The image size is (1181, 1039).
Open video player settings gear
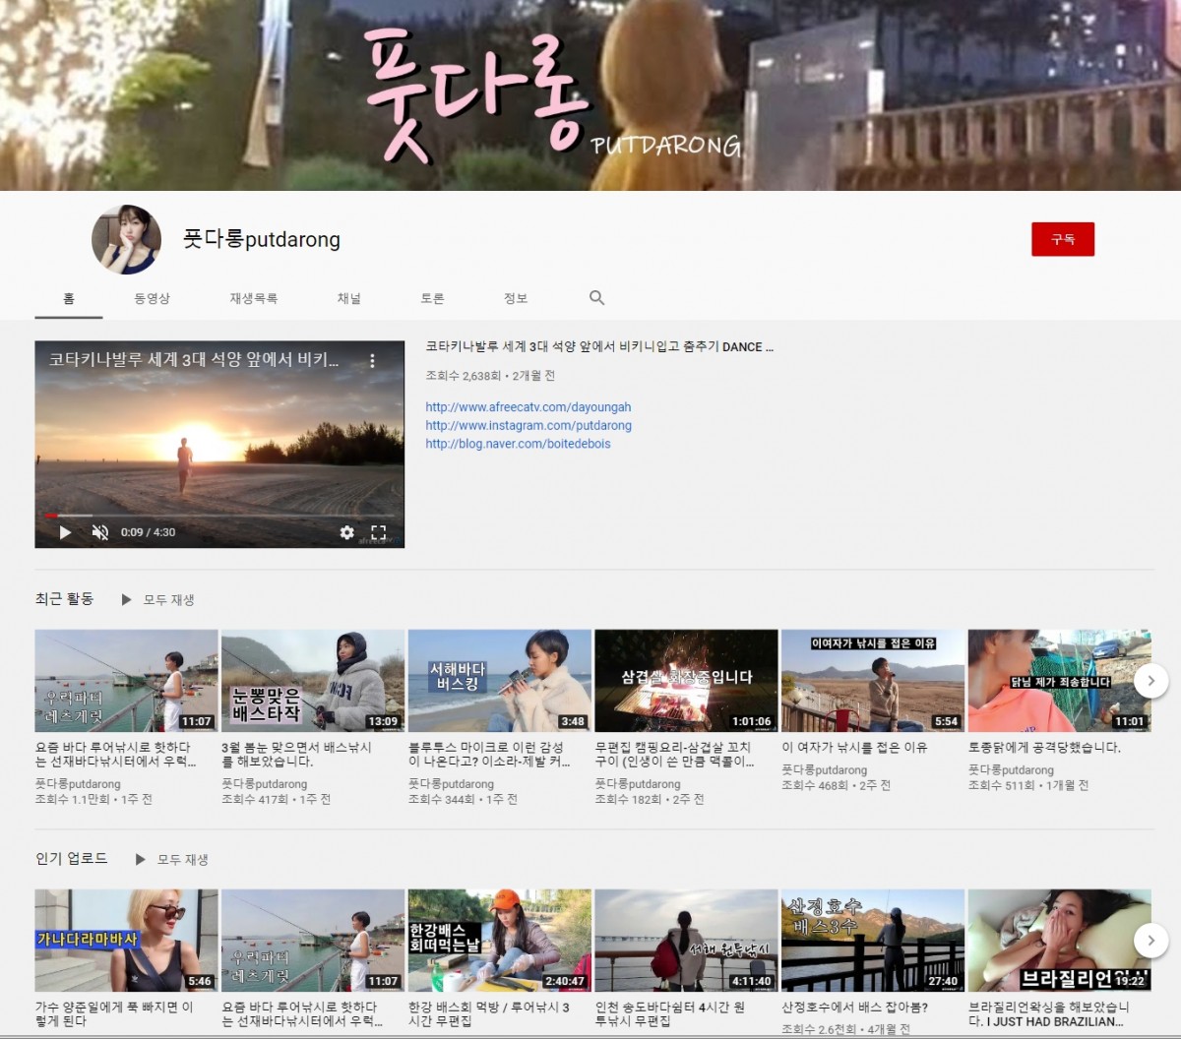tap(346, 532)
